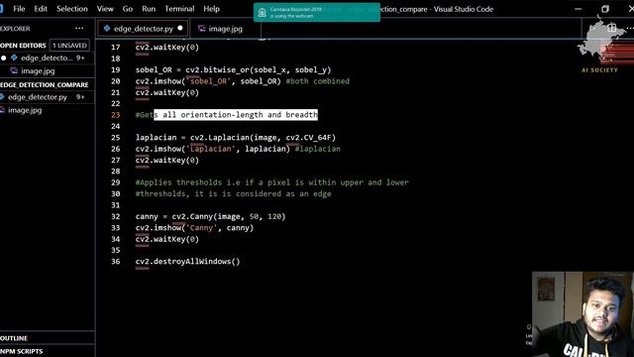Click line number 19 in the gutter
The width and height of the screenshot is (634, 357).
tap(116, 70)
